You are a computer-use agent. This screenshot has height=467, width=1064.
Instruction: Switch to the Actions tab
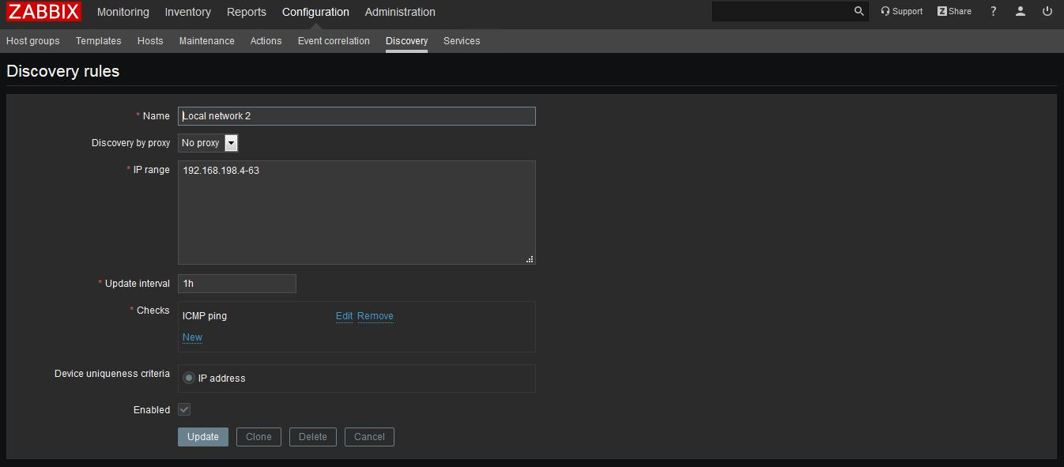(x=266, y=40)
